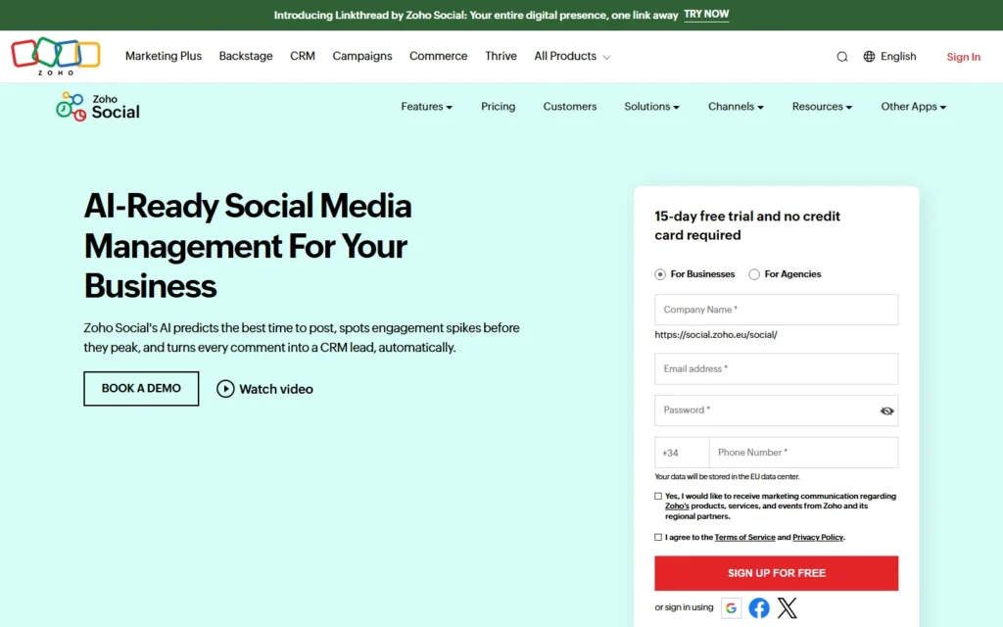Focus the Email address field
Screen dimensions: 1003x627
point(776,368)
